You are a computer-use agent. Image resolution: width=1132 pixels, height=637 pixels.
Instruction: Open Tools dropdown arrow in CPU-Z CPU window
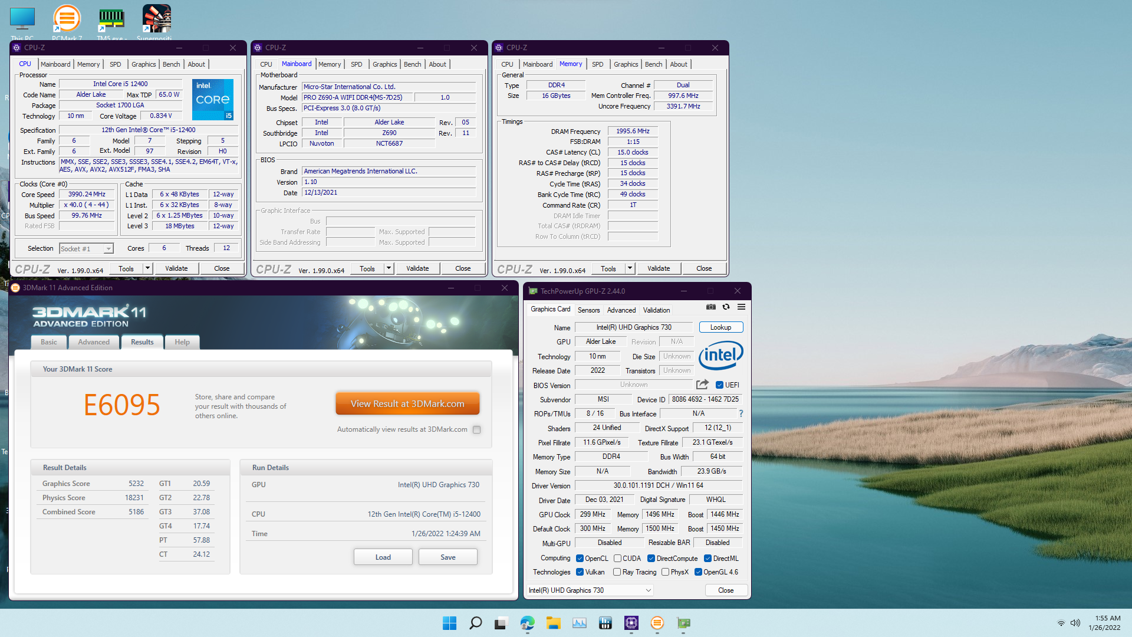147,268
